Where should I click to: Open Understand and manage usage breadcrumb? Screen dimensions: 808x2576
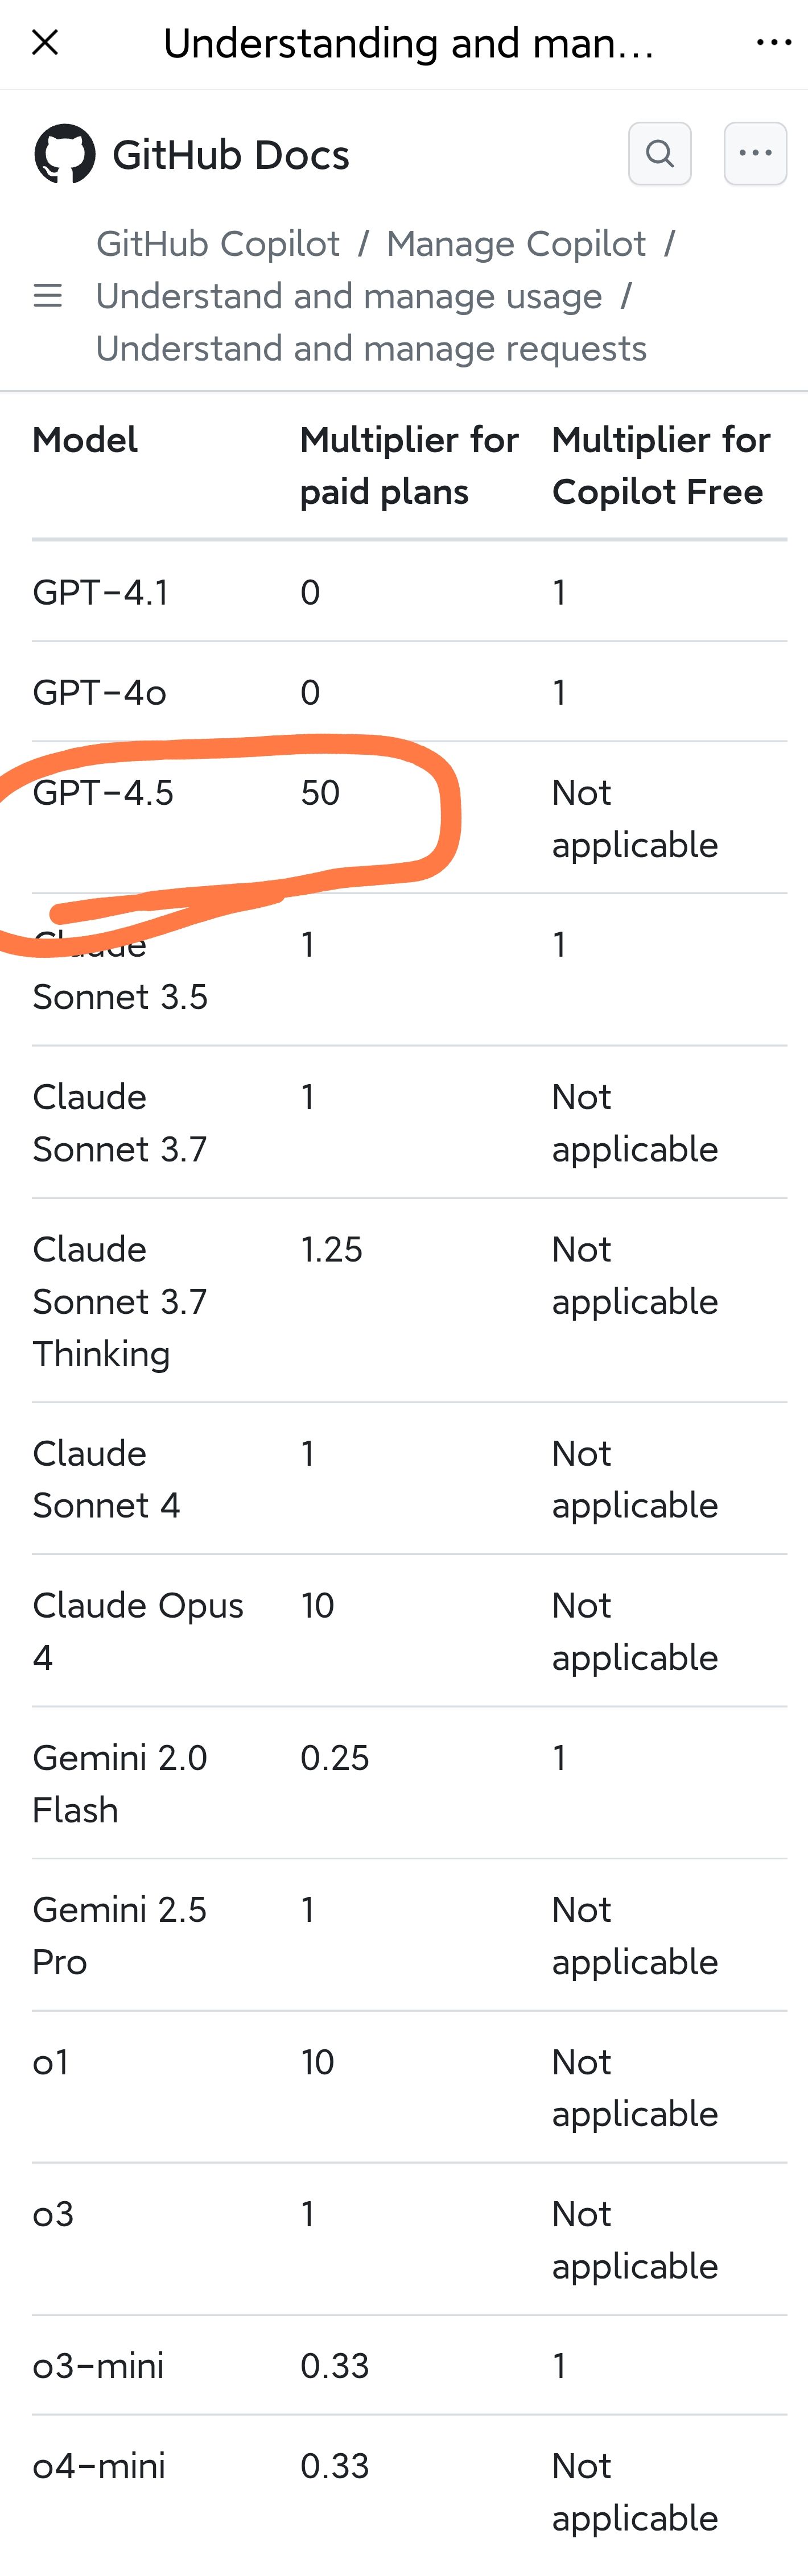coord(349,296)
